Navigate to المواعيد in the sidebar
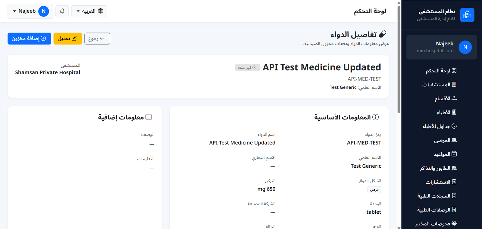This screenshot has width=482, height=229. pyautogui.click(x=445, y=154)
